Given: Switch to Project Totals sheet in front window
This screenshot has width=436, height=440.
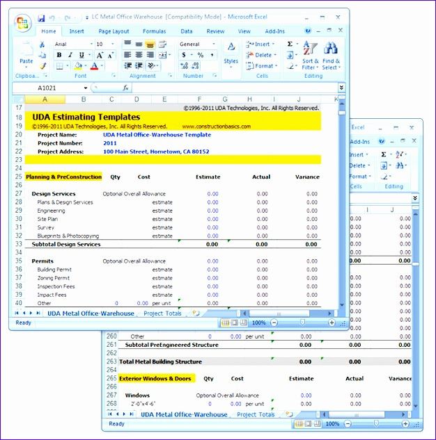Looking at the screenshot, I should [162, 313].
